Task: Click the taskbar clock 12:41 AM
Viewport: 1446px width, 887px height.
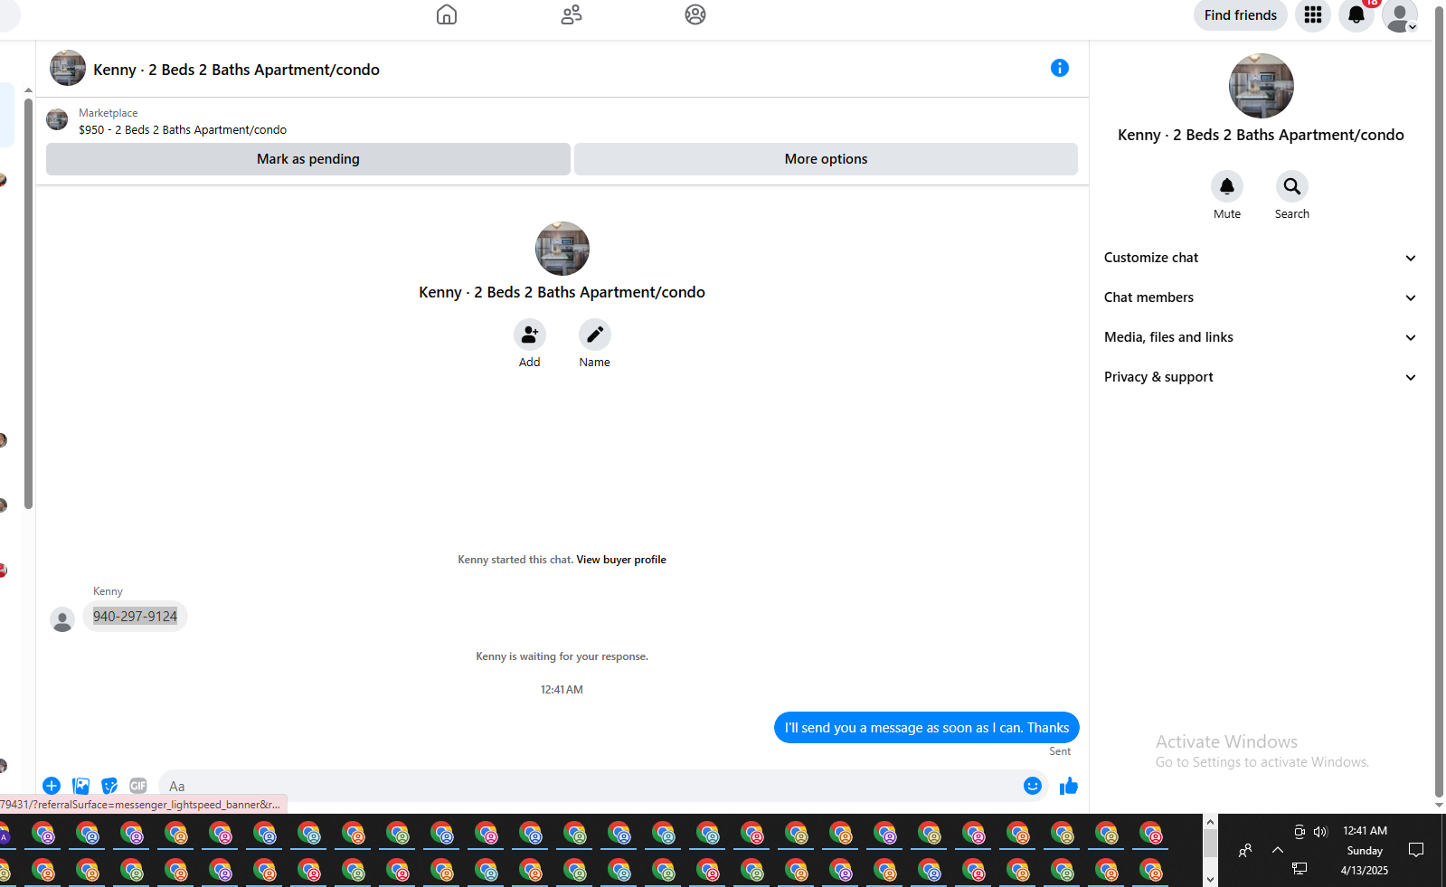Action: pyautogui.click(x=1365, y=831)
